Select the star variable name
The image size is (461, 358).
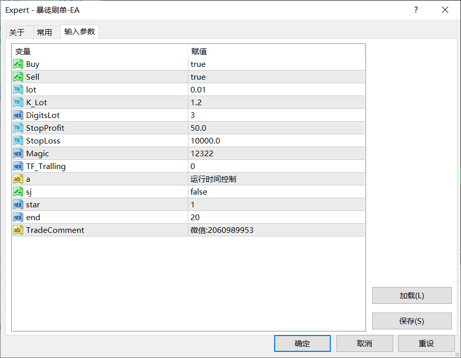click(33, 204)
